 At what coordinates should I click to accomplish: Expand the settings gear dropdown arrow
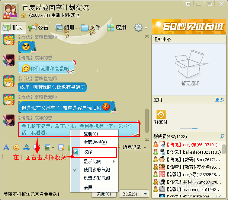click(146, 28)
